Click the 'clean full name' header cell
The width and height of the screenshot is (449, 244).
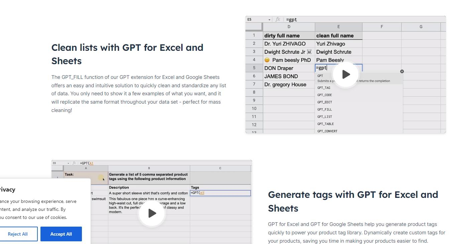(x=338, y=35)
